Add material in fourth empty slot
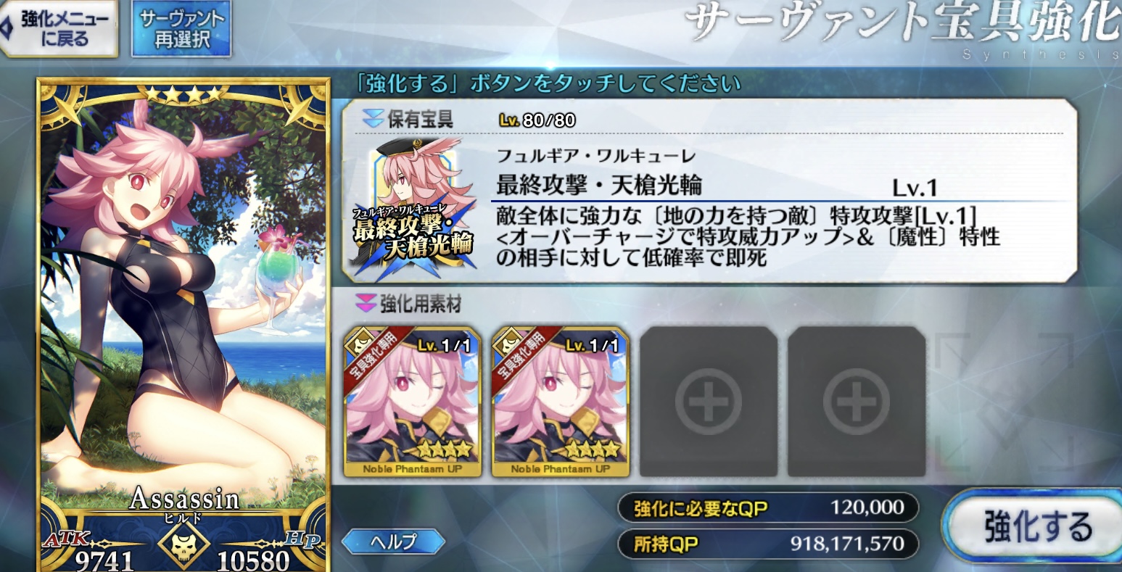 click(x=856, y=401)
